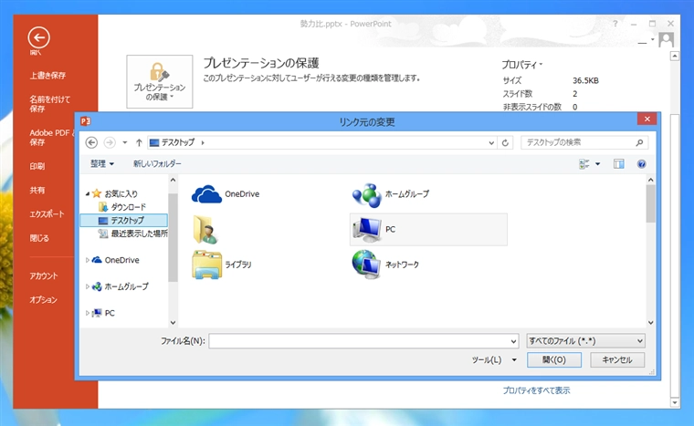
Task: Expand the PC tree node
Action: tap(87, 313)
